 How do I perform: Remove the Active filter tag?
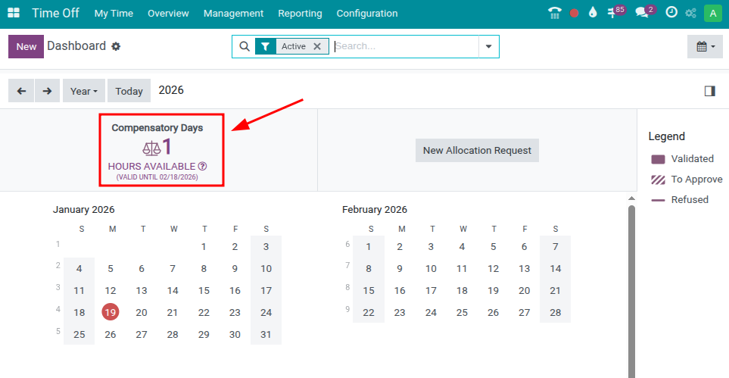pyautogui.click(x=317, y=46)
